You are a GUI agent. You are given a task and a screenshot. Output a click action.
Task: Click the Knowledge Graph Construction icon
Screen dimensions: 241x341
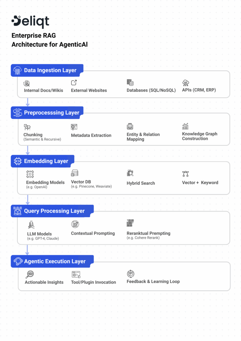point(185,126)
